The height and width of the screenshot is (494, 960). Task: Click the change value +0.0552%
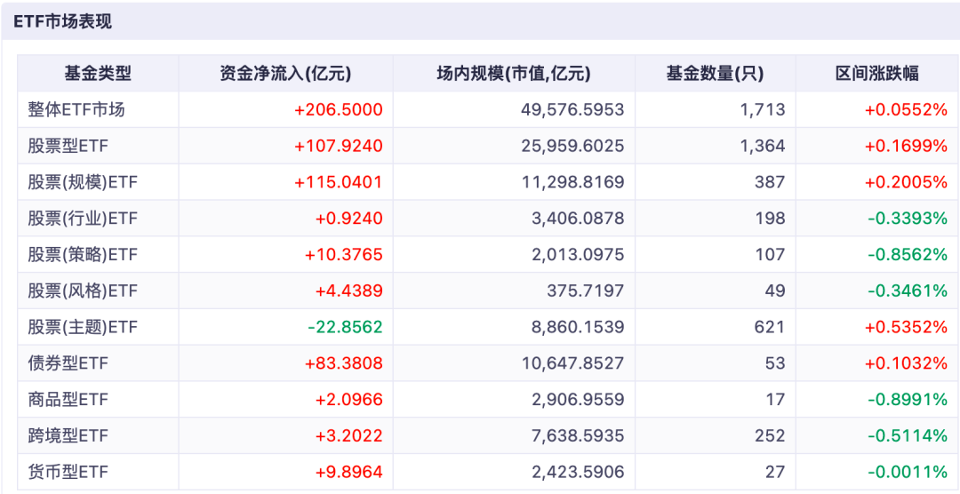906,110
